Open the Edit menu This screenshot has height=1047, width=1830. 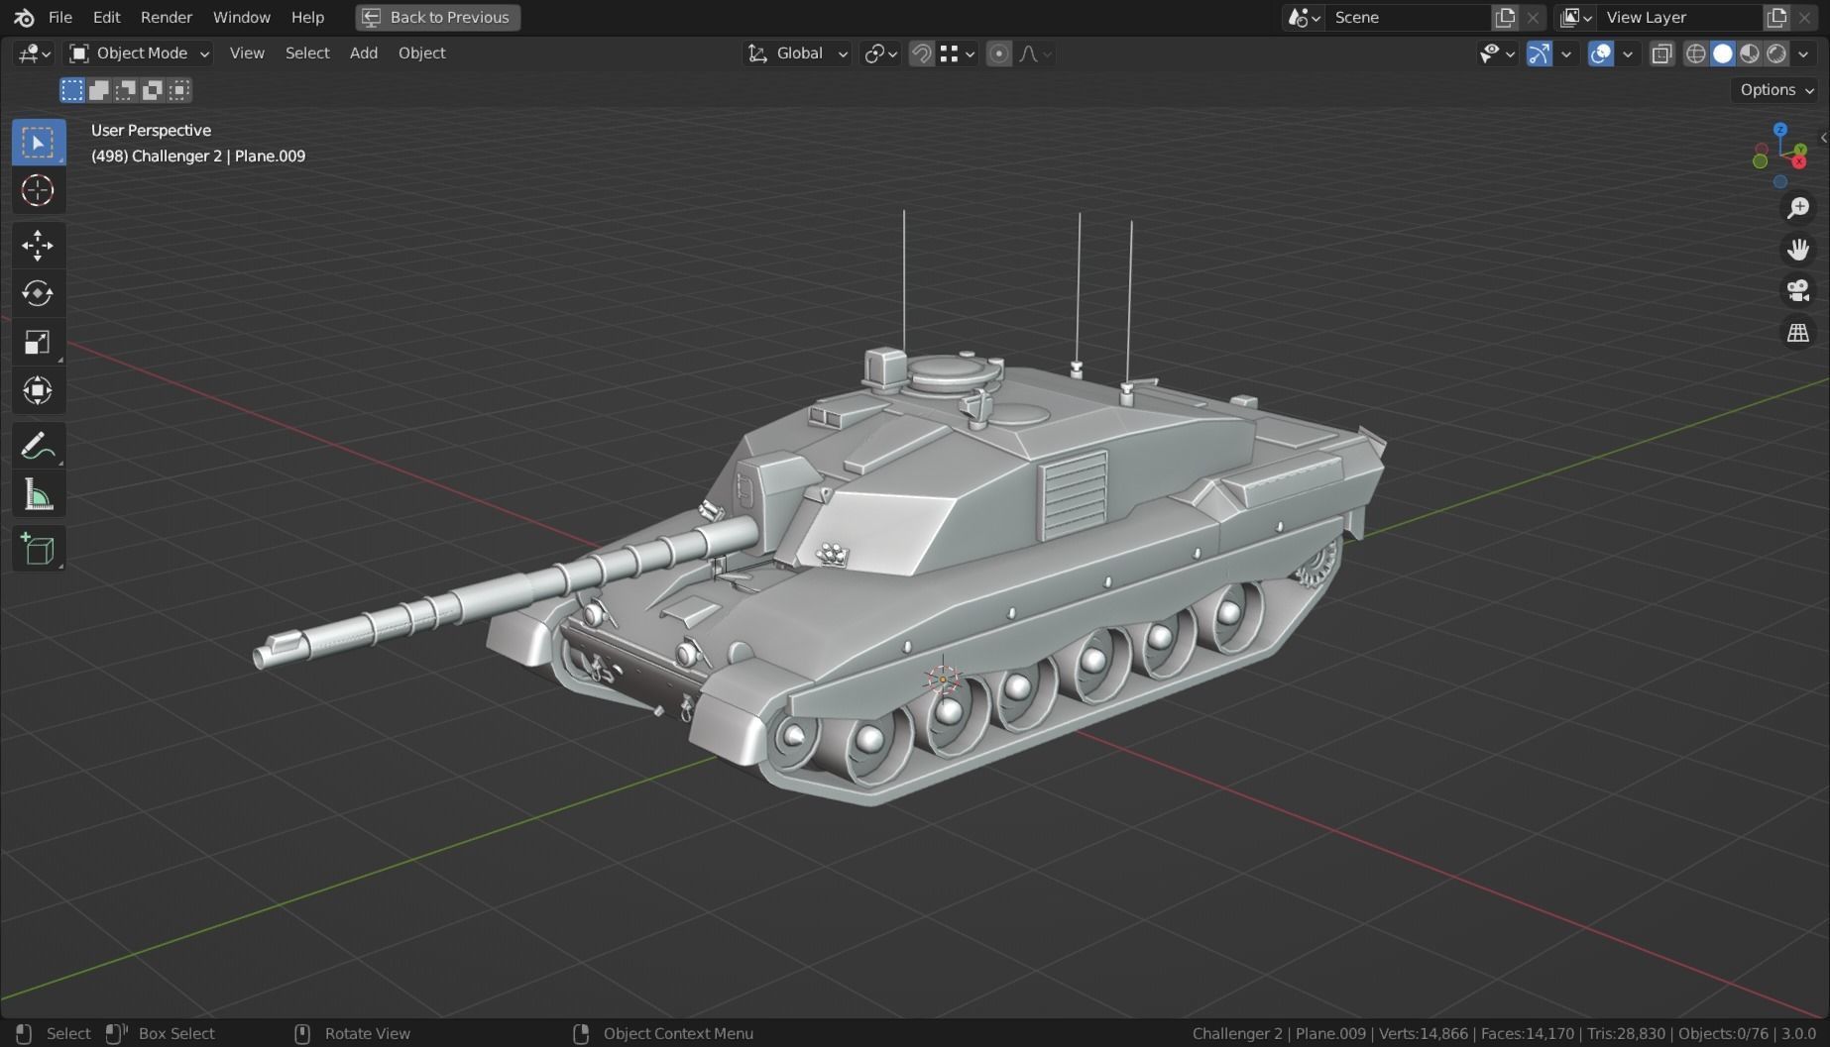pyautogui.click(x=106, y=17)
